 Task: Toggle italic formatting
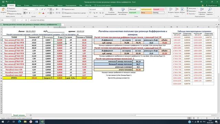27,13
